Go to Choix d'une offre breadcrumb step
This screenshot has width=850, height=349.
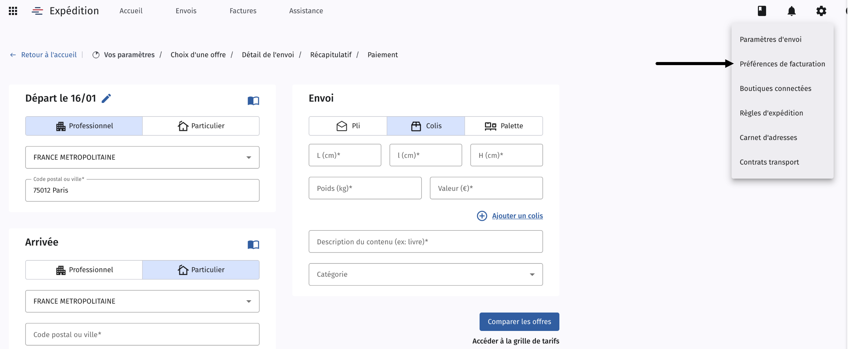pyautogui.click(x=198, y=55)
